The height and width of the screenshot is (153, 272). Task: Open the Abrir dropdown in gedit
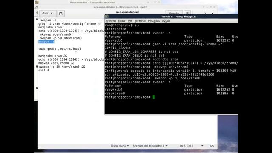[x=48, y=13]
